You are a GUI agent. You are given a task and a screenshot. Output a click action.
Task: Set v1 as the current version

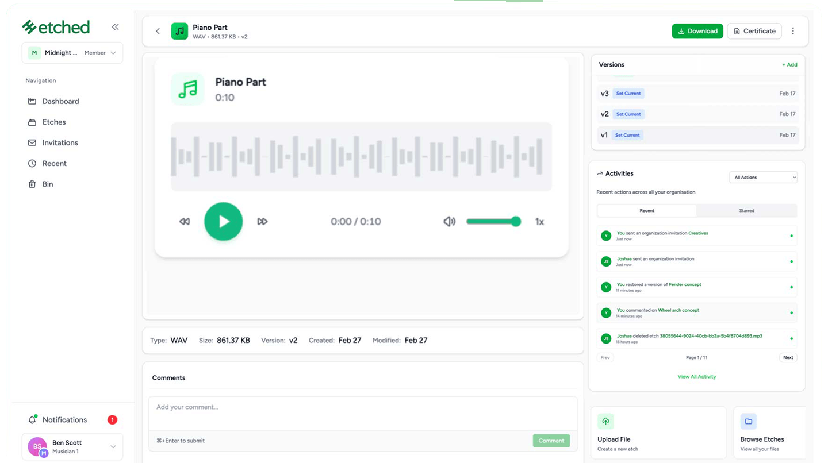pyautogui.click(x=627, y=136)
